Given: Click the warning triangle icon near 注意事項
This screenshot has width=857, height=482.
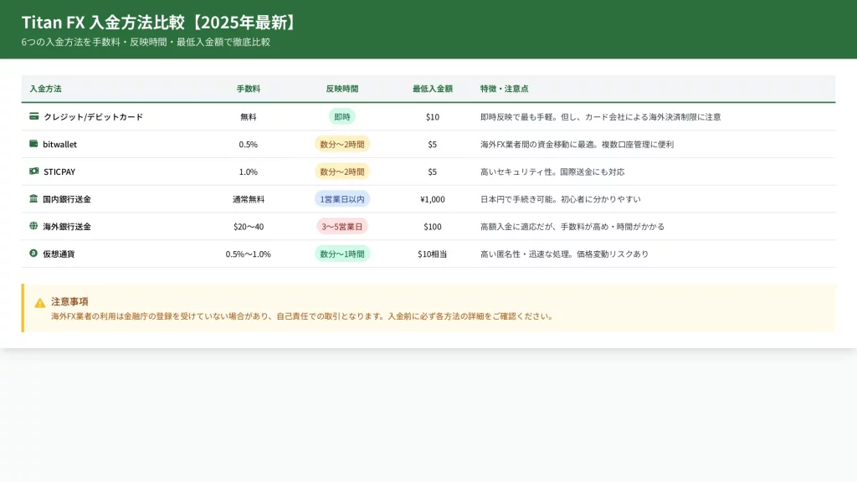Looking at the screenshot, I should [x=40, y=303].
